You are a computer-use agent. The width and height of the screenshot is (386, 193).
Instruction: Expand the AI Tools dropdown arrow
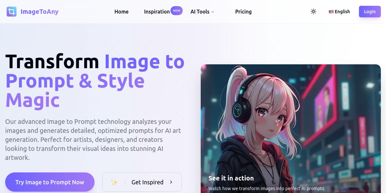[x=212, y=12]
